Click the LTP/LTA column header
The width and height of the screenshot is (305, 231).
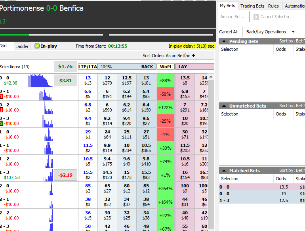pos(88,67)
